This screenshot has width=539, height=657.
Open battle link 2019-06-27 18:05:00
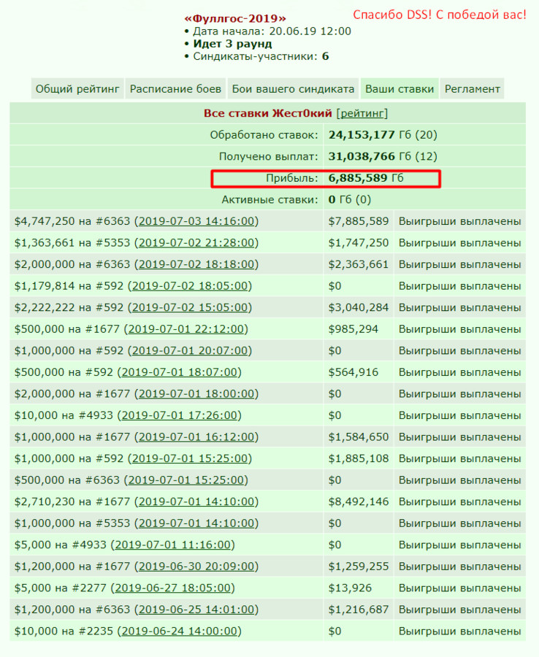pos(172,588)
